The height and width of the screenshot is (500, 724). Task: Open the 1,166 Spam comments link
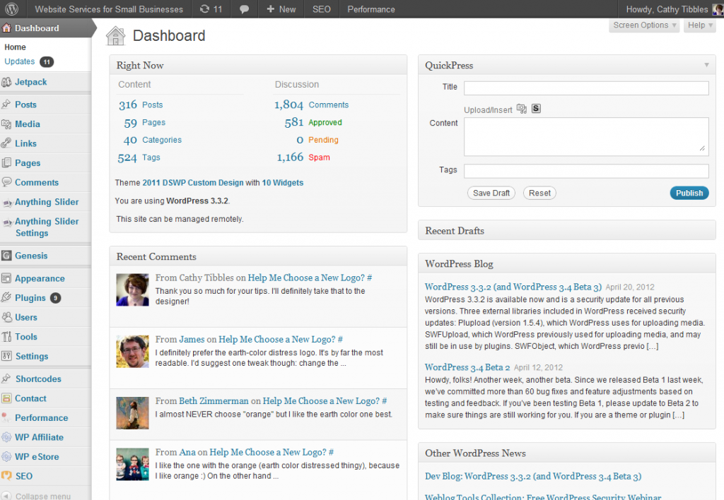point(303,157)
